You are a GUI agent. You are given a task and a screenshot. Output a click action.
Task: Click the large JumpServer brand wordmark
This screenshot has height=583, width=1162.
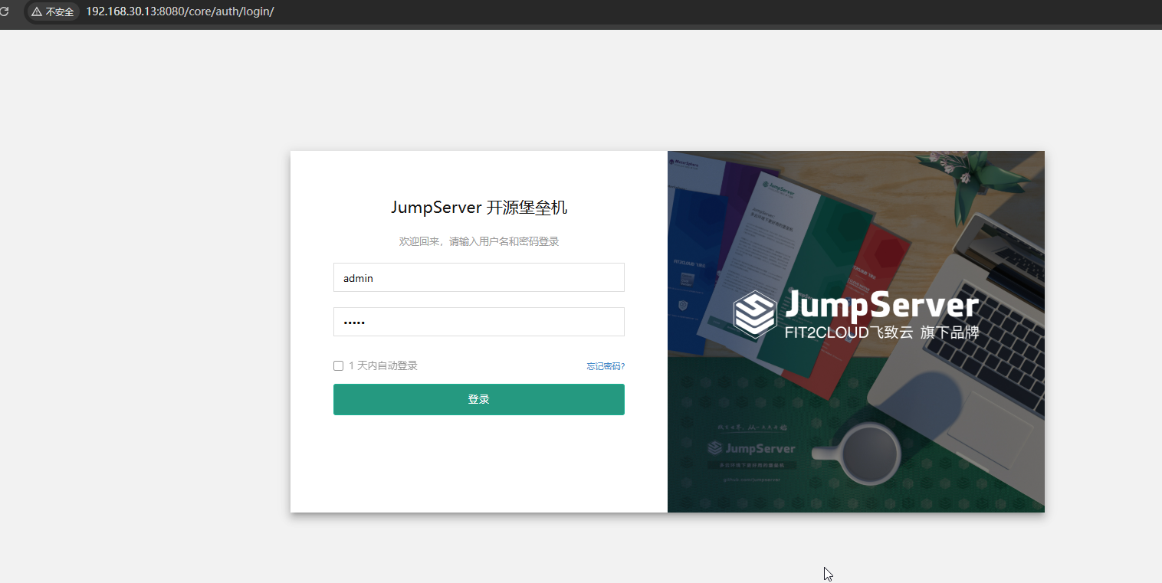pos(881,306)
